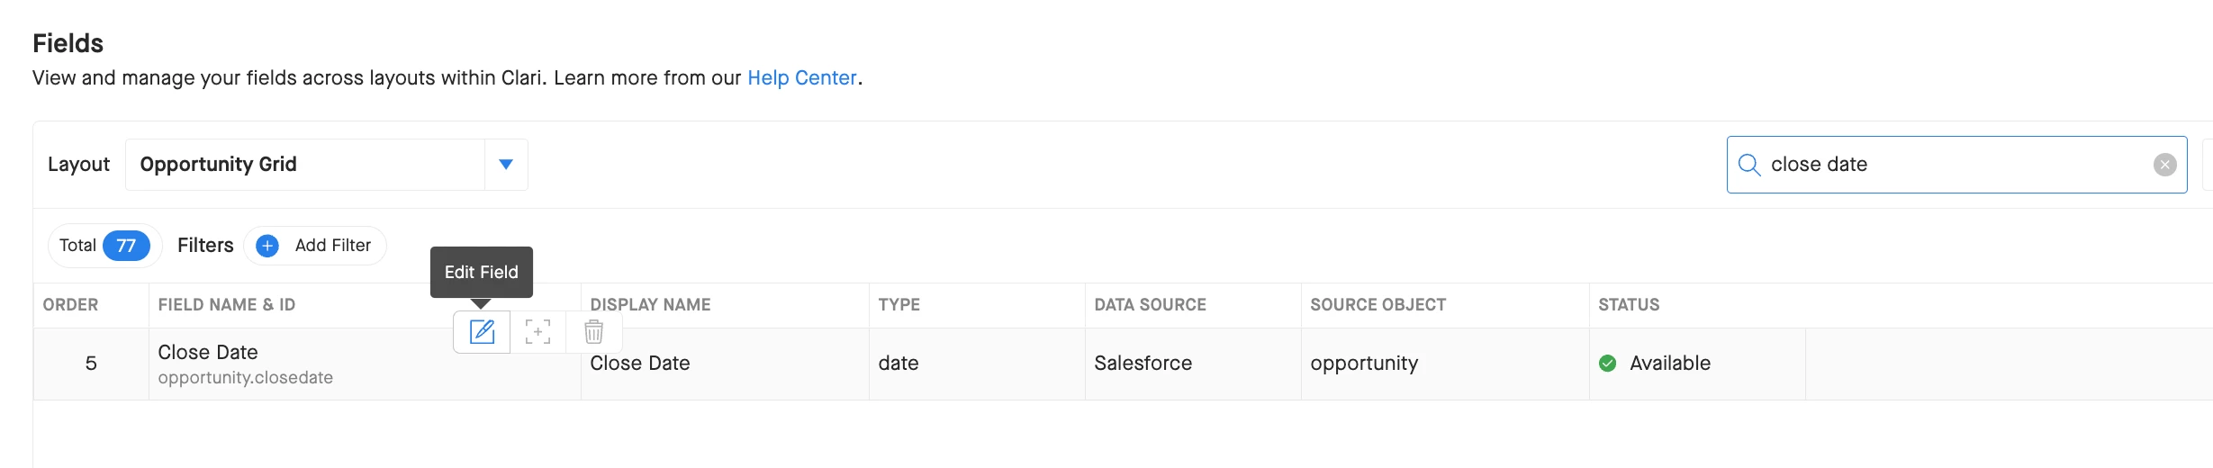This screenshot has height=468, width=2213.
Task: Click the blue plus icon by Add Filter
Action: click(267, 246)
